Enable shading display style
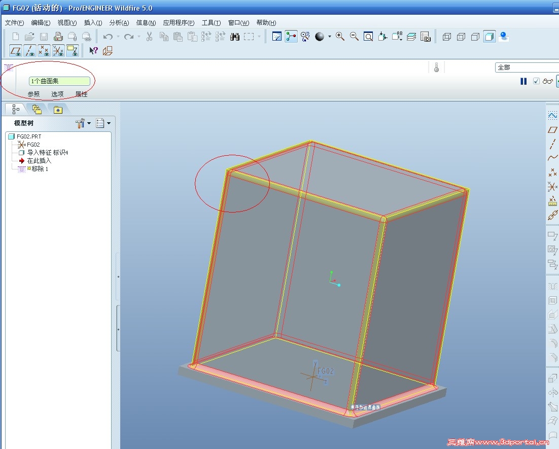 [490, 37]
